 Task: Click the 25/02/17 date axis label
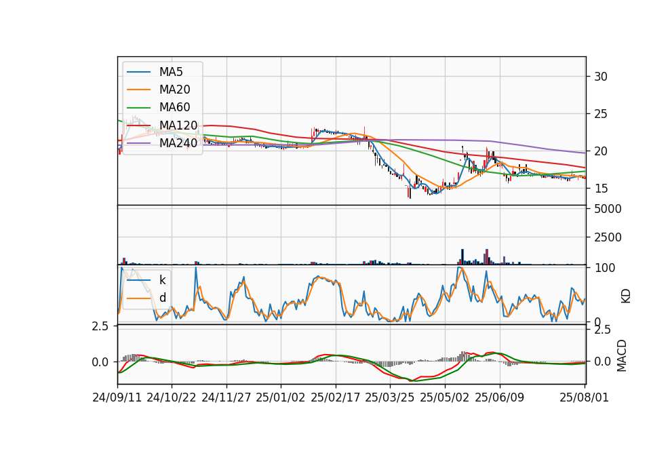click(336, 397)
